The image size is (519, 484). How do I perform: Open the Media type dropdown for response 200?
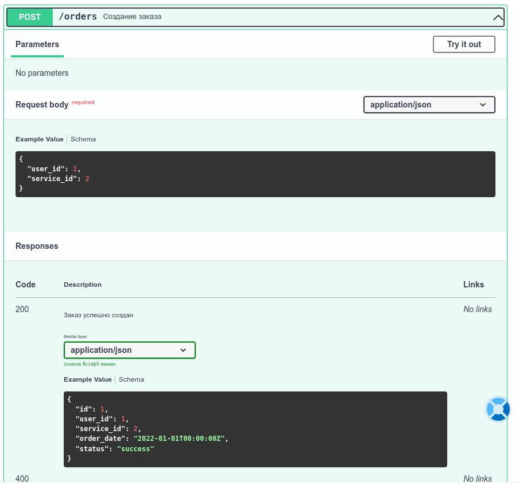129,350
